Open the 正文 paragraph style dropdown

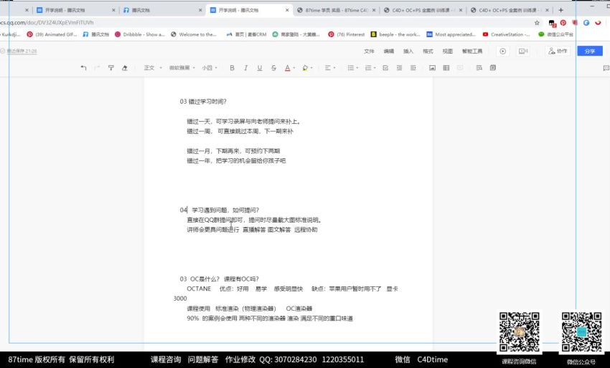click(x=151, y=68)
